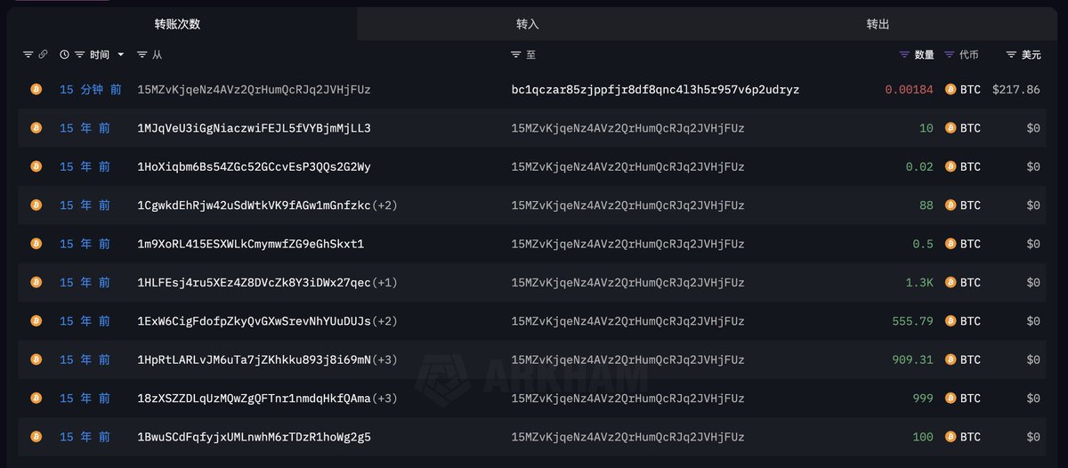
Task: Open the filter icon beside the link icon
Action: pyautogui.click(x=28, y=55)
